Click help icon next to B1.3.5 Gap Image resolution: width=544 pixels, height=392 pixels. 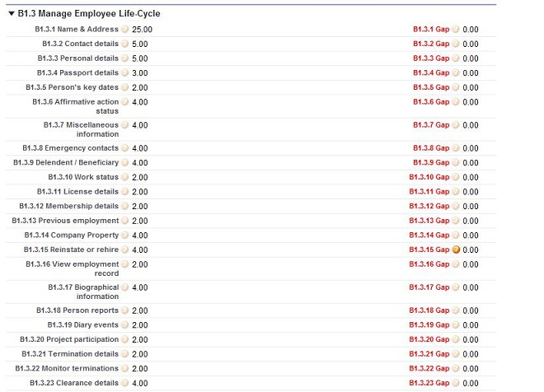point(456,87)
